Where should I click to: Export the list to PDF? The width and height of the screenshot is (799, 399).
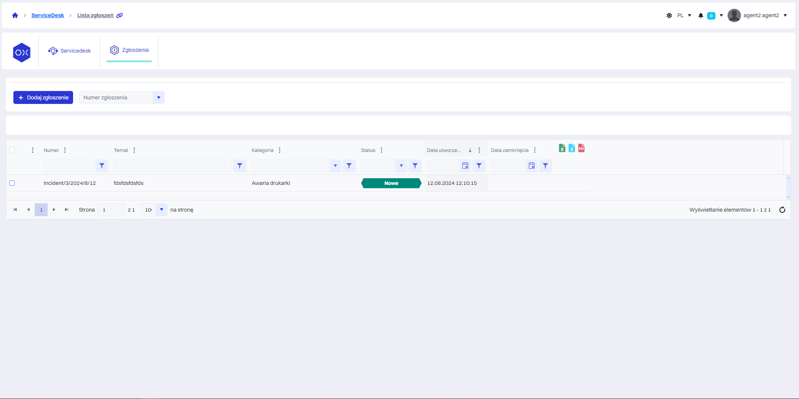pyautogui.click(x=581, y=148)
